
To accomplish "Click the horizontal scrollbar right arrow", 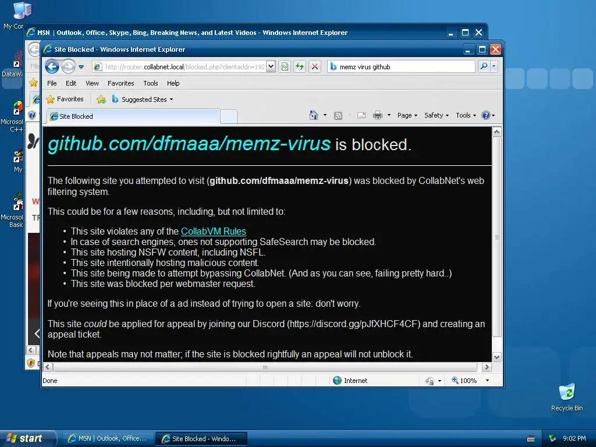I will click(487, 367).
